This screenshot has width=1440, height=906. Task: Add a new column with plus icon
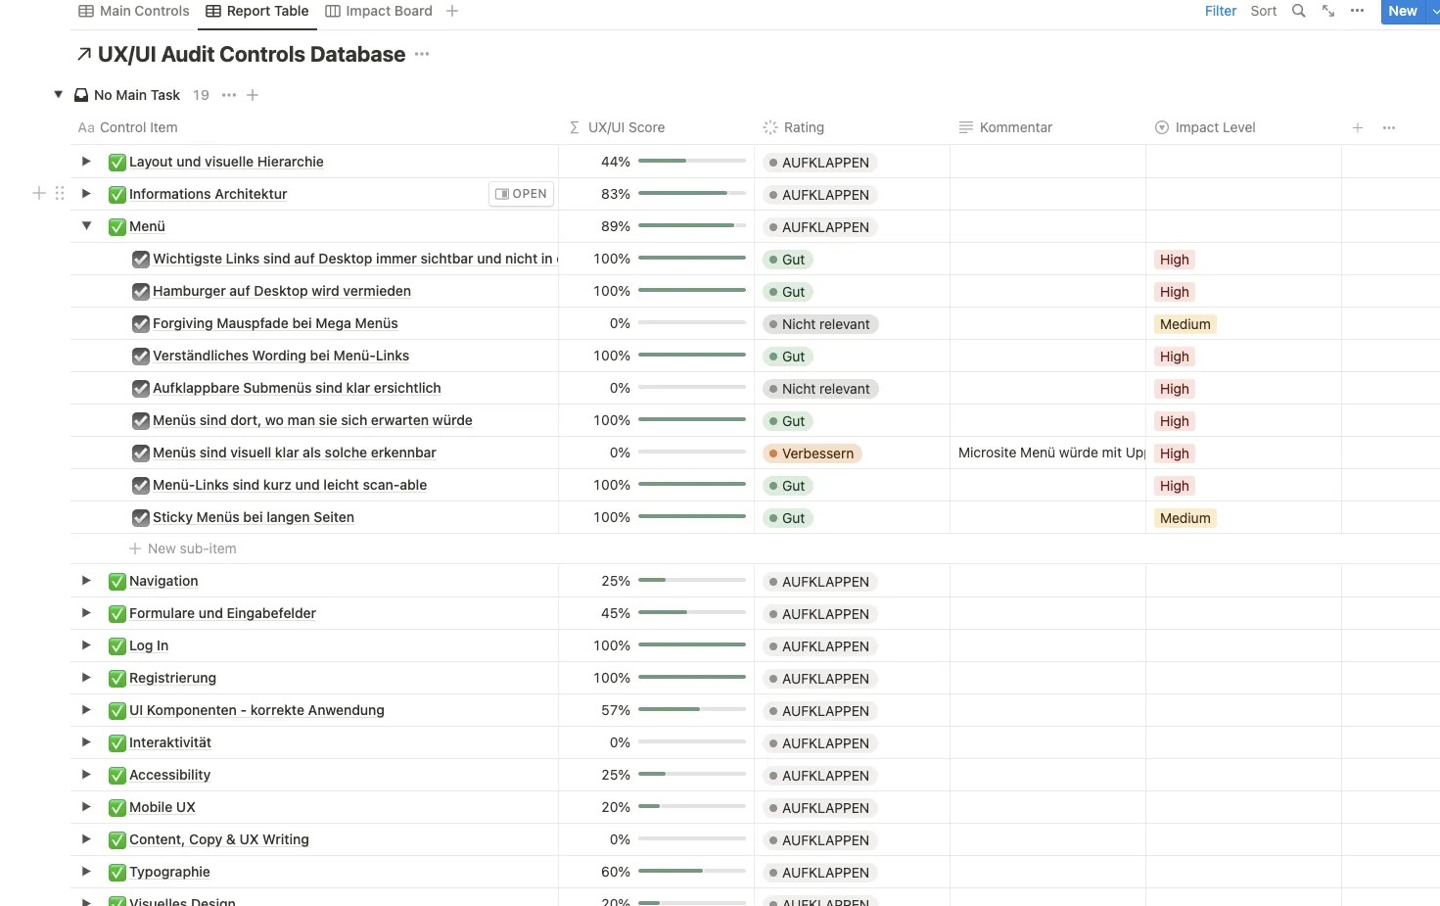point(1358,127)
